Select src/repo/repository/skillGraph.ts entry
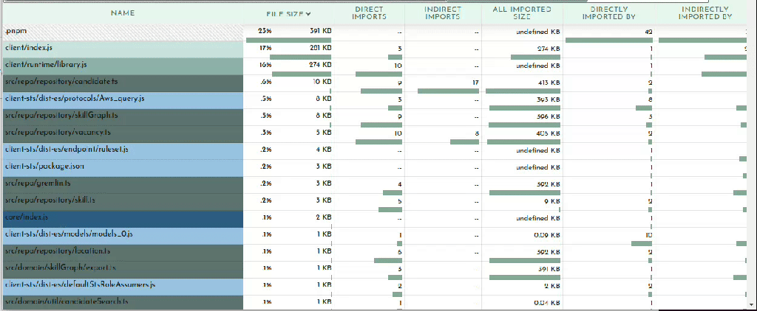Viewport: 757px width, 311px height. click(x=122, y=116)
